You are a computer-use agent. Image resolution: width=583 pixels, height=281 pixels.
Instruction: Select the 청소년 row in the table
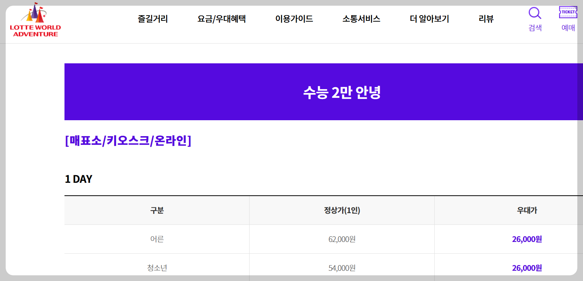(x=156, y=267)
